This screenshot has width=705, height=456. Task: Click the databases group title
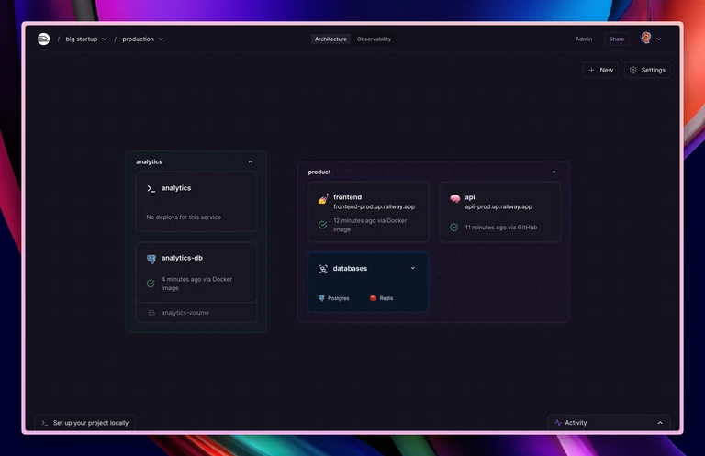[350, 268]
